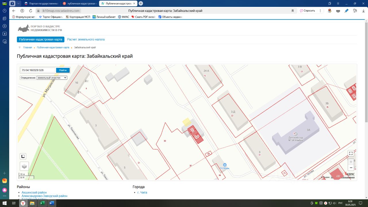368x207 pixels.
Task: Click the blue pencil extension icon
Action: [x=346, y=11]
